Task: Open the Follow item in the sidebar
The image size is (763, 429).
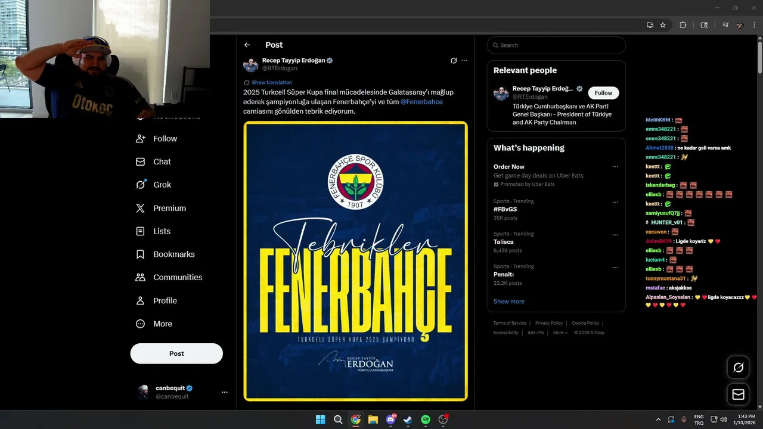Action: click(x=157, y=139)
